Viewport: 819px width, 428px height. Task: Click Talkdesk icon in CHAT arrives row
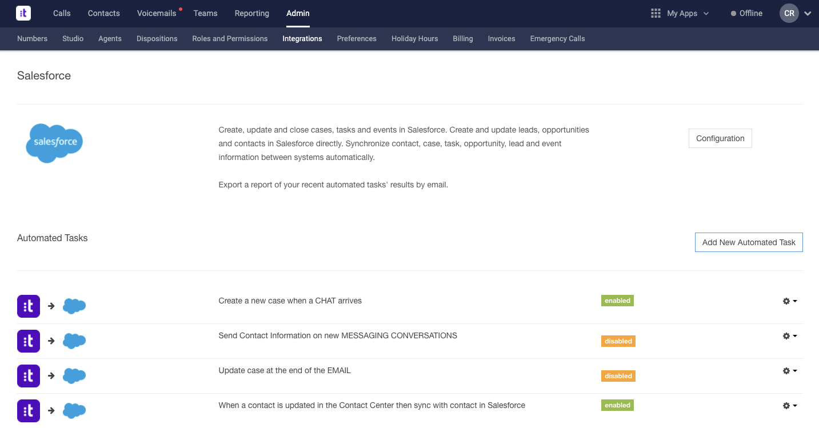[x=29, y=306]
